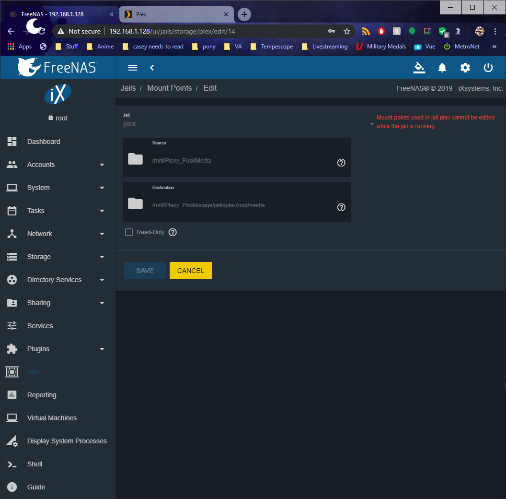Open the Stuff bookmark folder
The image size is (506, 499).
[67, 47]
